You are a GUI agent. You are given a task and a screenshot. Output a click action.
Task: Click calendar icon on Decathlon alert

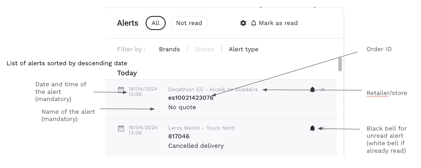121,90
